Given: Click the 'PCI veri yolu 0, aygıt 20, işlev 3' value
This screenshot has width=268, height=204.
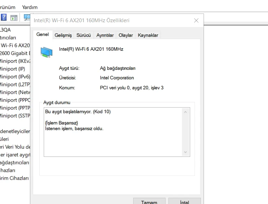Looking at the screenshot, I should [x=132, y=88].
